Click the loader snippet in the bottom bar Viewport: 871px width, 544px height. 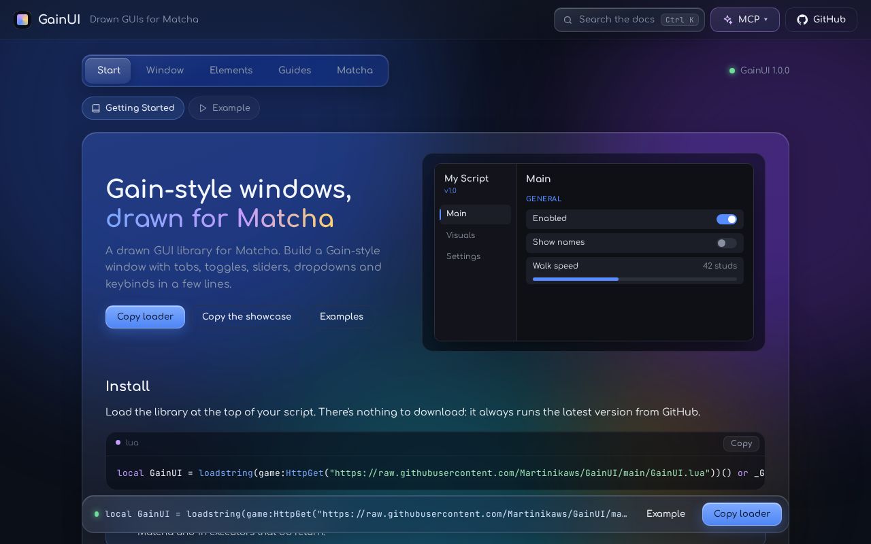366,514
